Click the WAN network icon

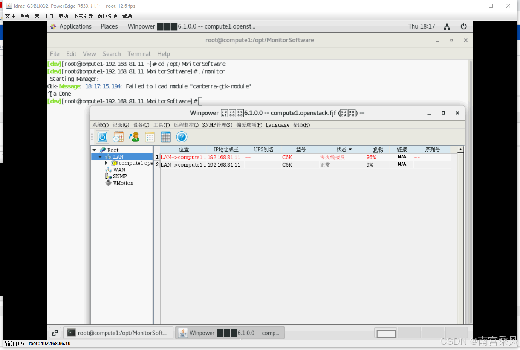[109, 170]
